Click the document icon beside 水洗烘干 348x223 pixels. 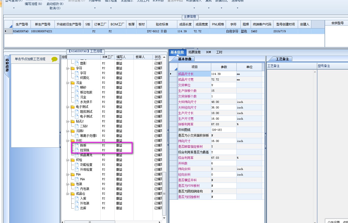tap(77, 102)
